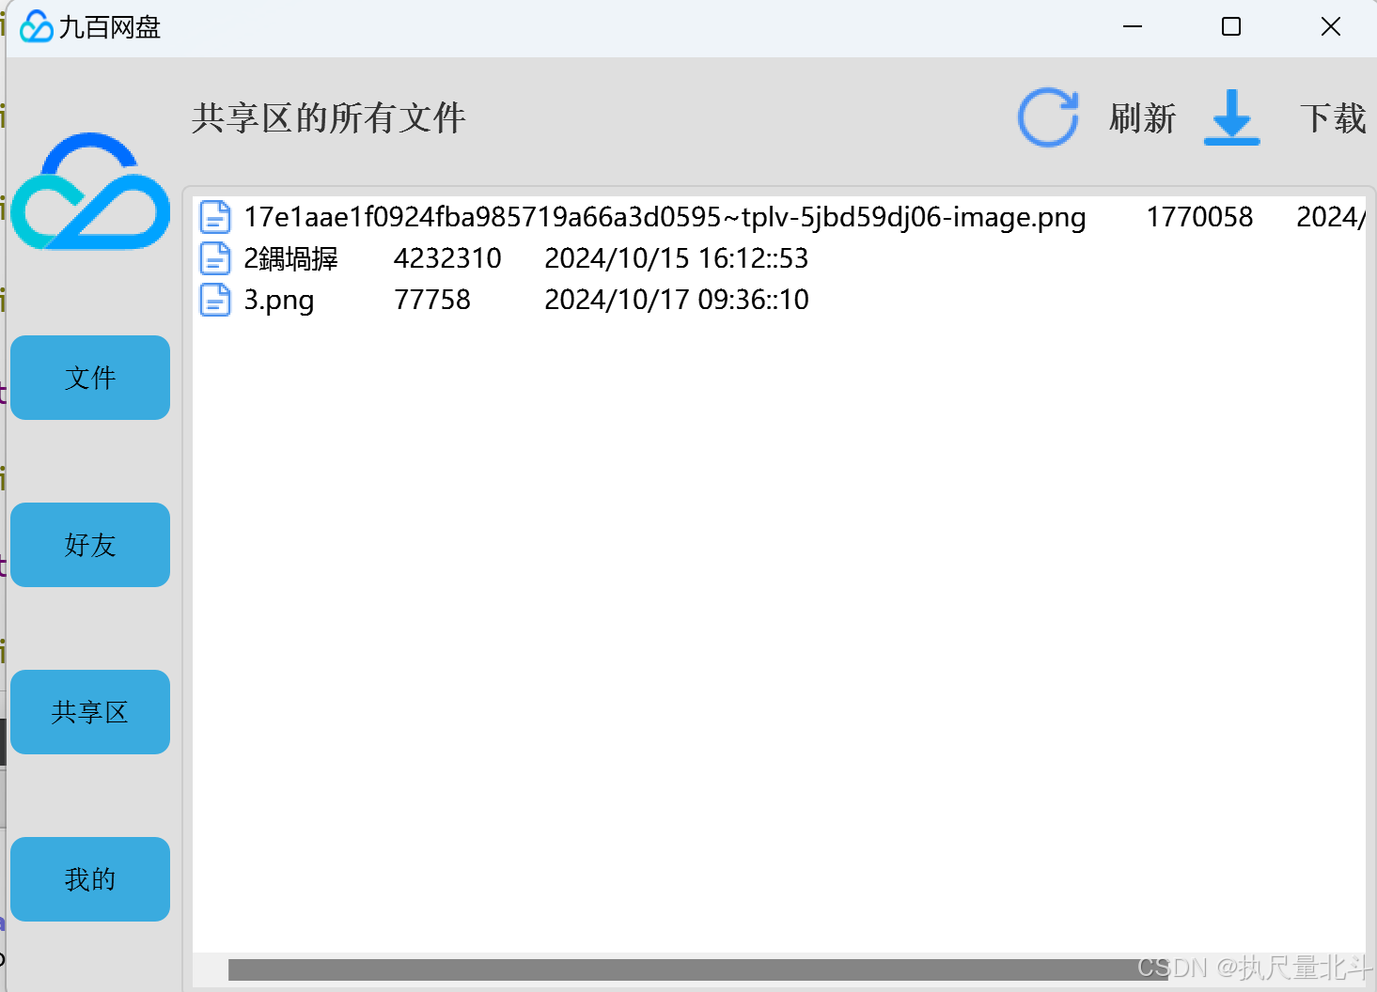Click the horizontal scrollbar thumb at the bottom
Viewport: 1377px width, 992px height.
click(x=698, y=969)
